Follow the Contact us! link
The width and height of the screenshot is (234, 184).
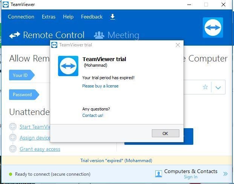93,115
